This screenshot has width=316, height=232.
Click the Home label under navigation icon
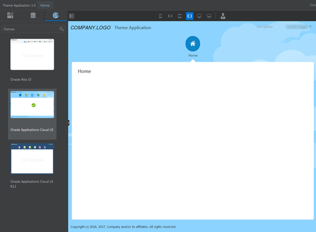(193, 55)
